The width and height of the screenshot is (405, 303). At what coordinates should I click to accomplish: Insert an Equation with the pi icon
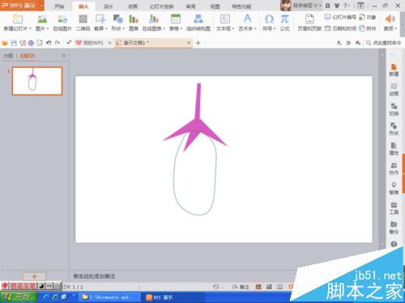284,19
